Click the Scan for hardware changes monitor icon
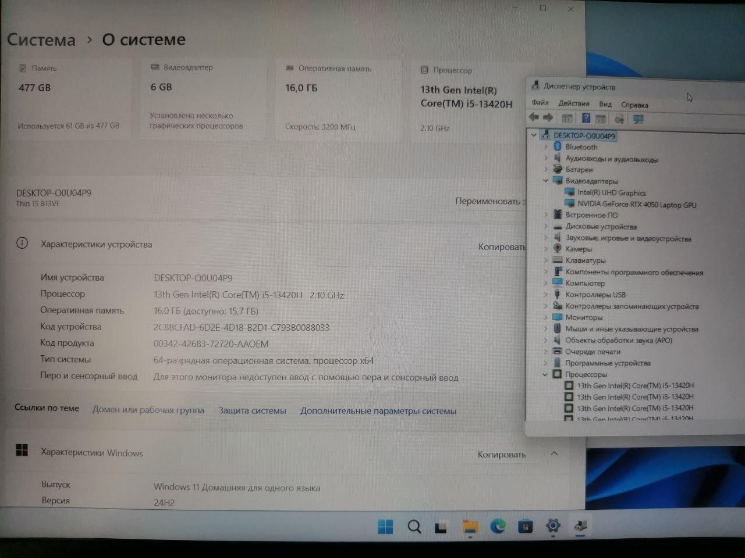This screenshot has height=558, width=745. (x=638, y=119)
